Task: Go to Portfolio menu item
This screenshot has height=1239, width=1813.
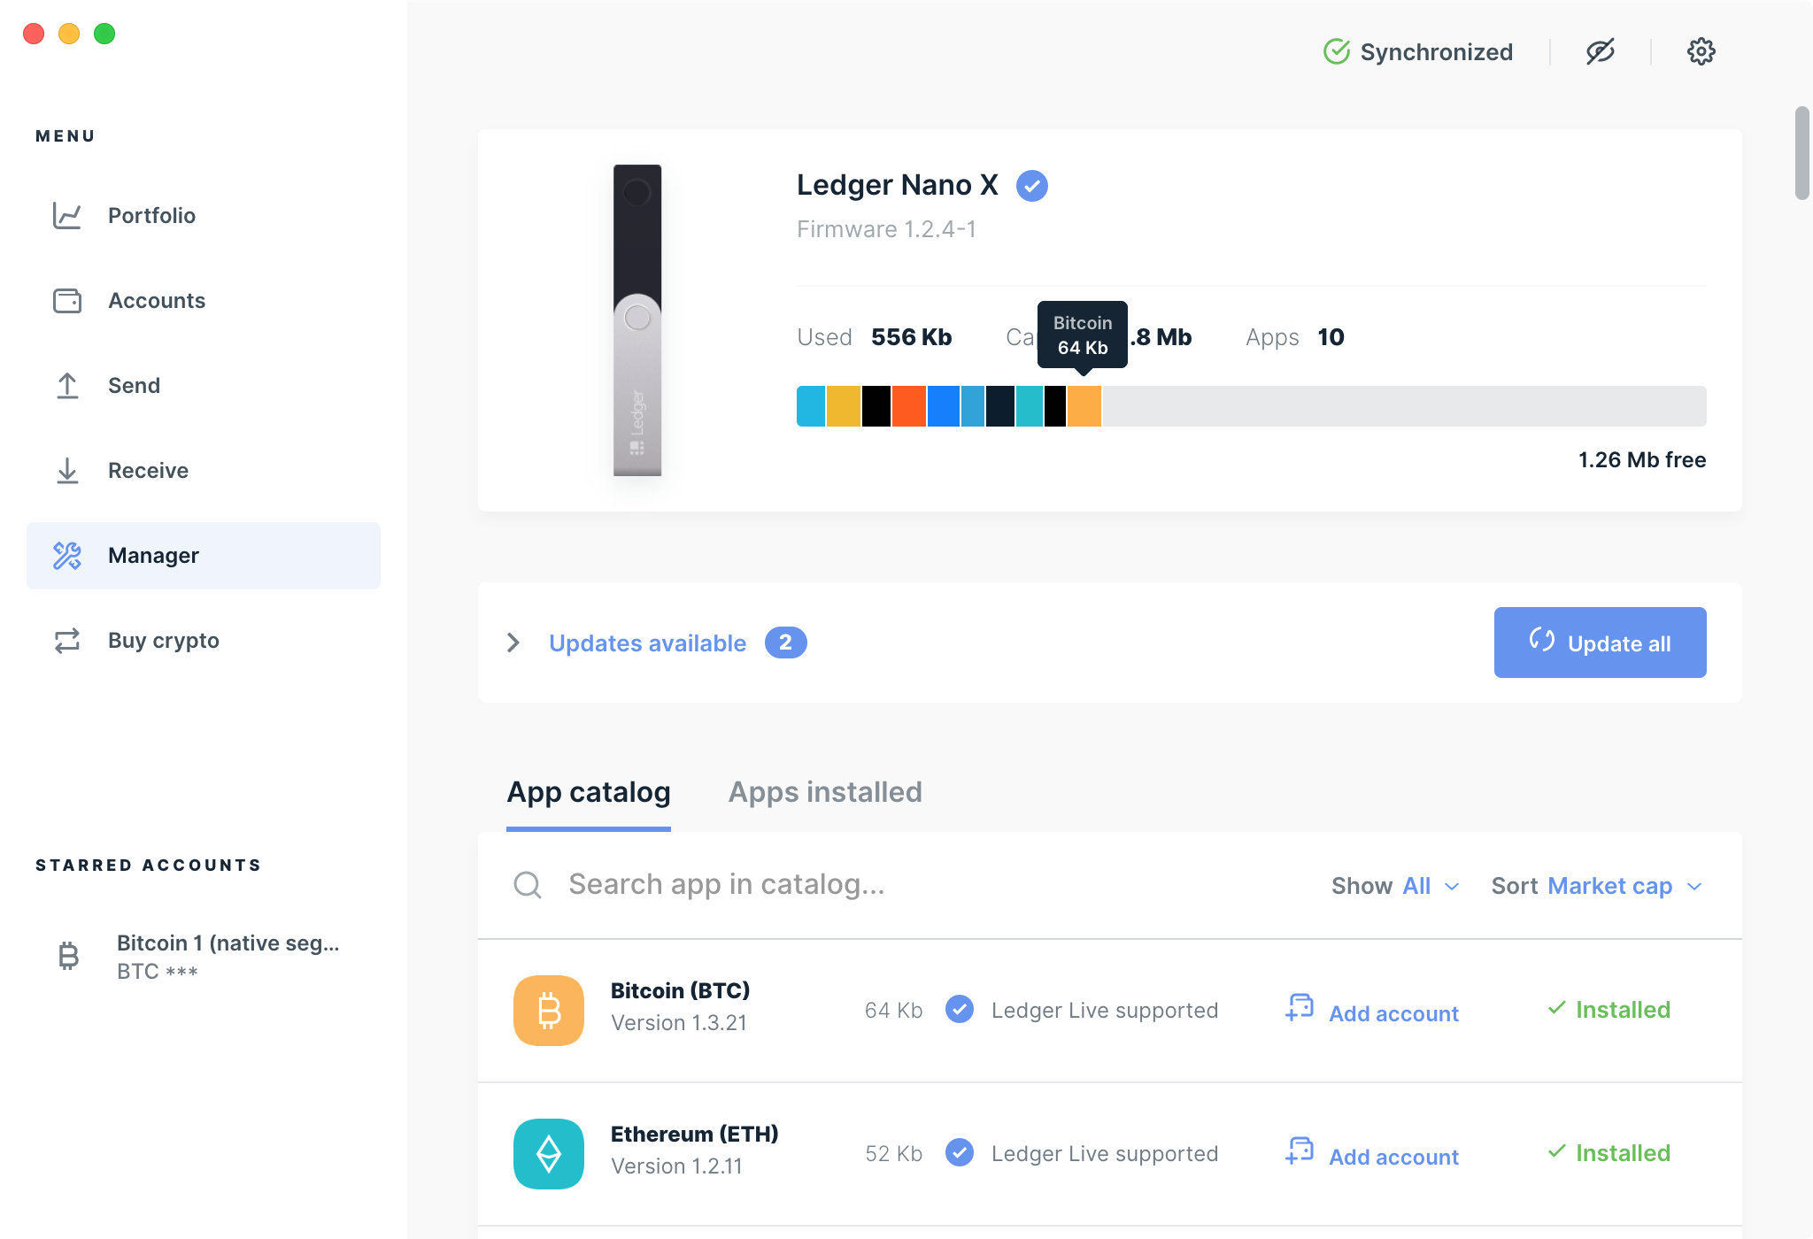Action: point(204,215)
